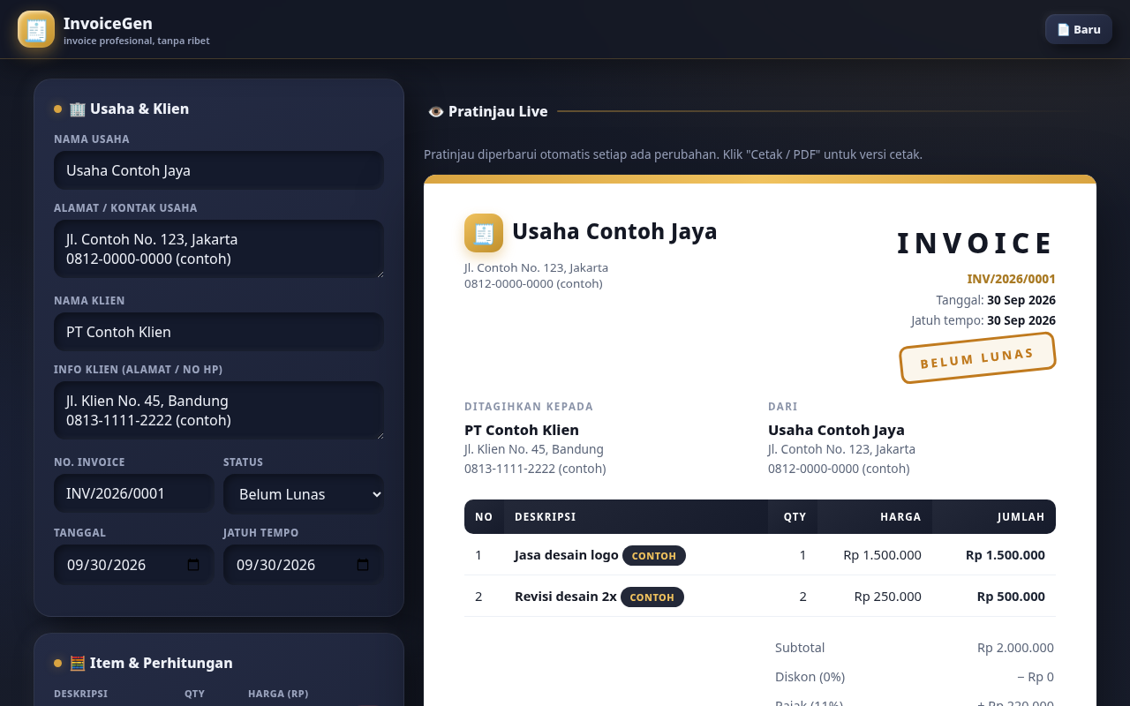
Task: Edit the Nama Usaha input field
Action: click(219, 170)
